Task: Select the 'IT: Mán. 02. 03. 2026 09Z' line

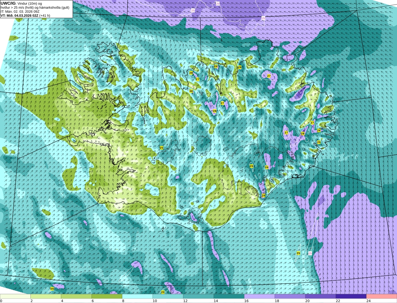Action: pos(20,11)
